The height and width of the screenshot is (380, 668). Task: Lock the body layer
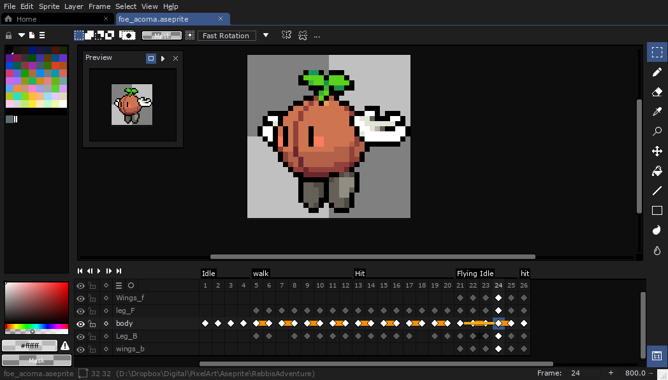coord(92,324)
